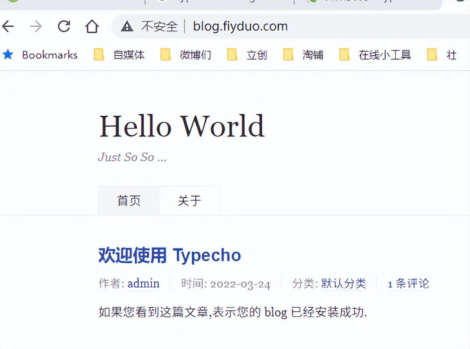Image resolution: width=470 pixels, height=349 pixels.
Task: Click the admin author link
Action: (143, 283)
